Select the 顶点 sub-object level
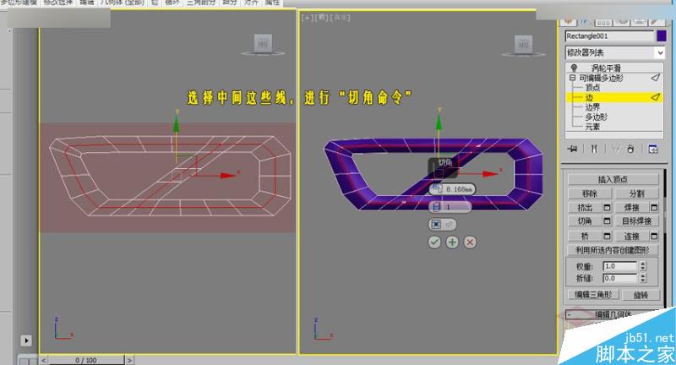The height and width of the screenshot is (365, 676). (x=593, y=88)
